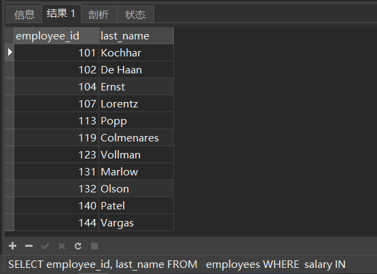This screenshot has width=377, height=274.
Task: Select cell with employee id 113
Action: 56,121
